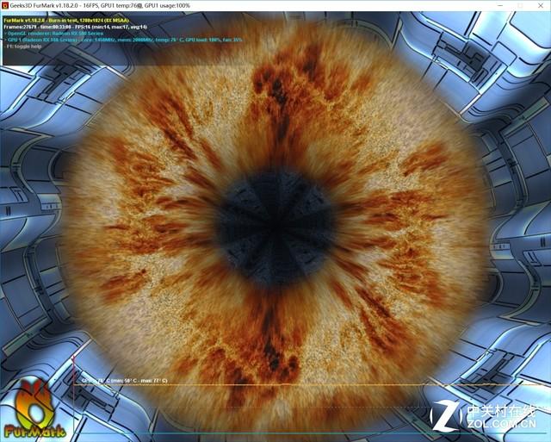Close the FurMark window
551x442 pixels.
pyautogui.click(x=541, y=6)
